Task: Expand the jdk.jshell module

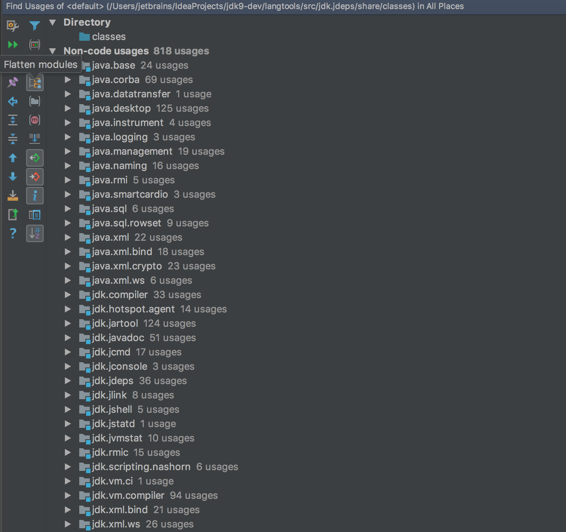Action: click(x=68, y=409)
